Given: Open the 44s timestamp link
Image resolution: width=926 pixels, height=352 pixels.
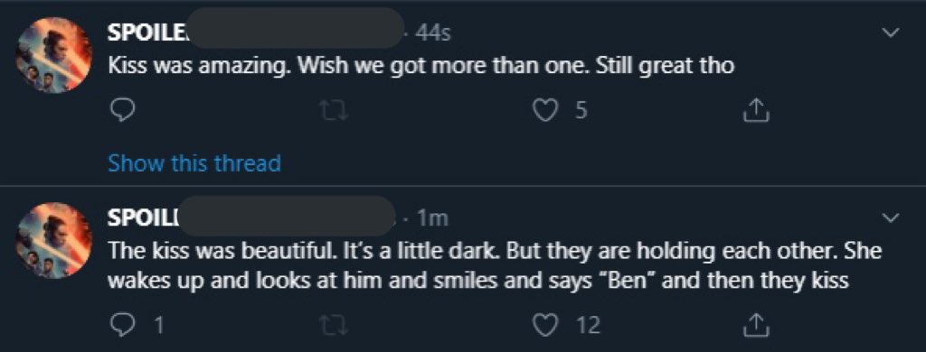Looking at the screenshot, I should coord(433,33).
